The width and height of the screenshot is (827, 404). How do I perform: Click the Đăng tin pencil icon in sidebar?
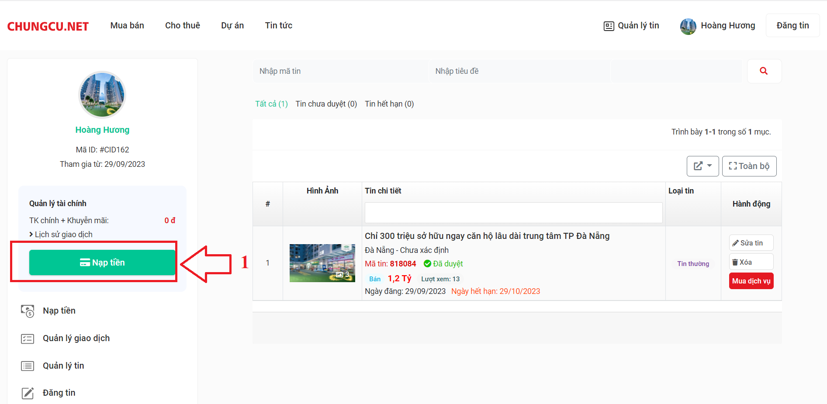tap(28, 393)
